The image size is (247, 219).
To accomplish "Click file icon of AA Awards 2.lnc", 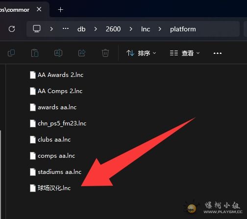I will coord(33,75).
